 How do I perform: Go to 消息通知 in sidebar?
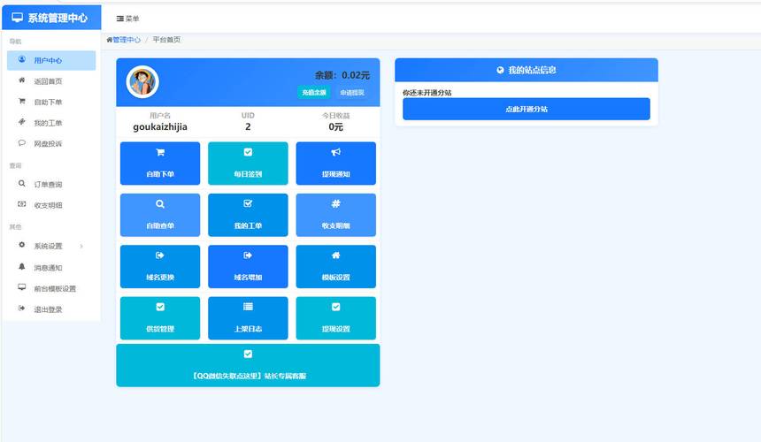[x=48, y=267]
